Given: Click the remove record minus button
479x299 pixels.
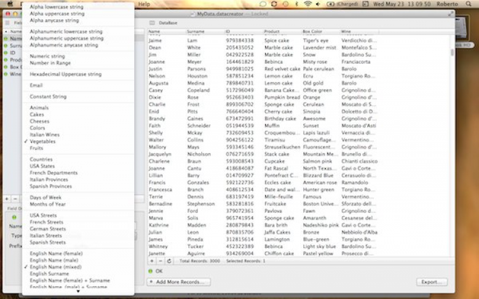Looking at the screenshot, I should point(160,261).
